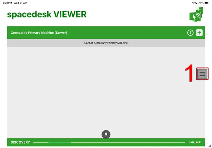Tap the USB cable connection icon
The height and width of the screenshot is (148, 212).
click(x=106, y=134)
